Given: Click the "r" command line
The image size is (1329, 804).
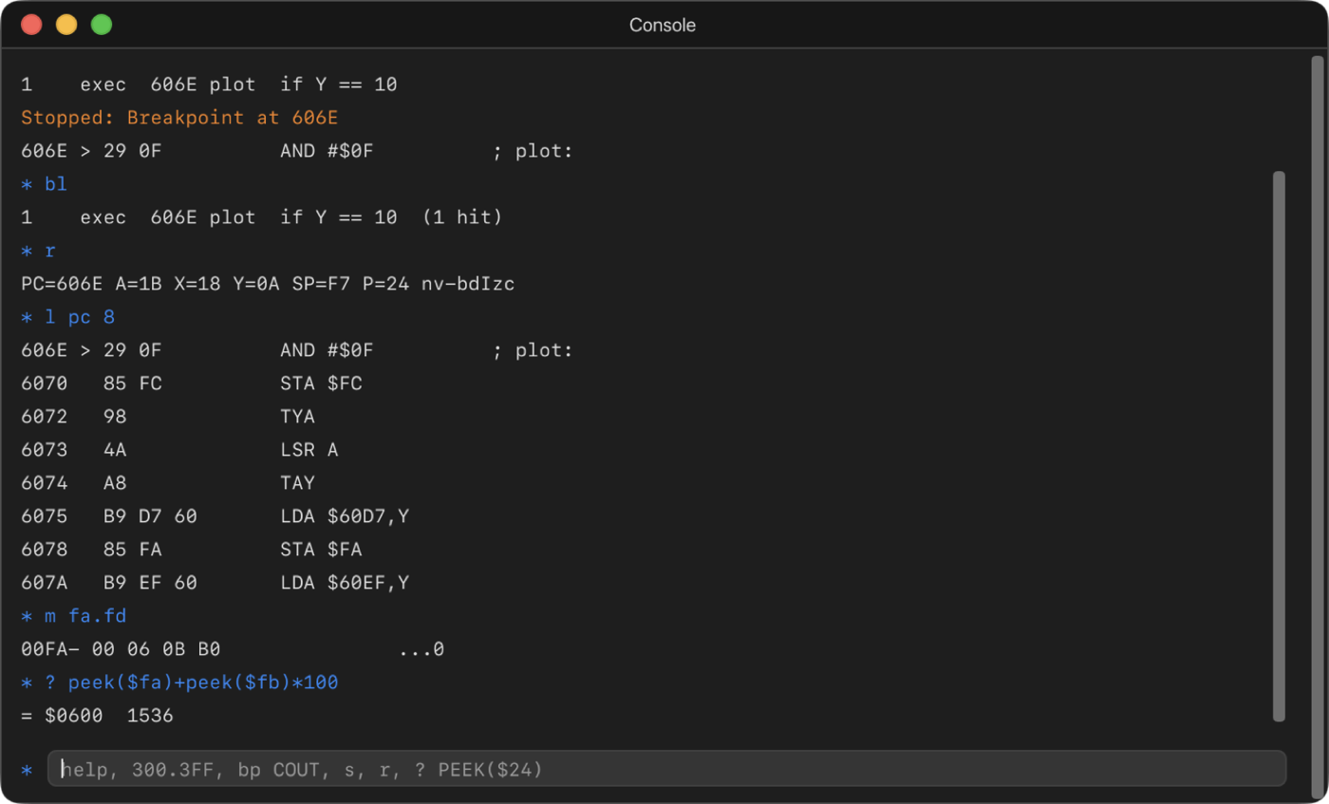Looking at the screenshot, I should point(38,251).
